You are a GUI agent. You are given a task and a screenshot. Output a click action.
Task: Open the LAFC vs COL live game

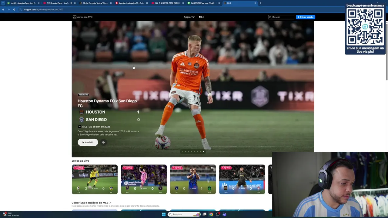(242, 179)
